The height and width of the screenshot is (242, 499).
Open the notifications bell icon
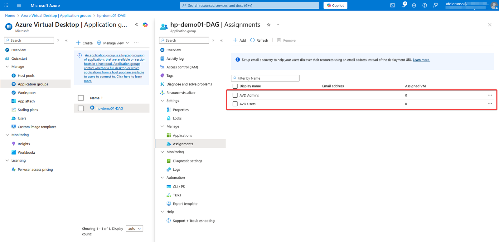[403, 5]
